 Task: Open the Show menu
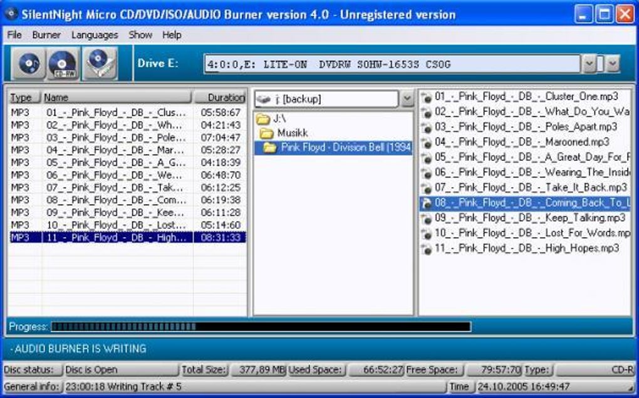click(140, 35)
